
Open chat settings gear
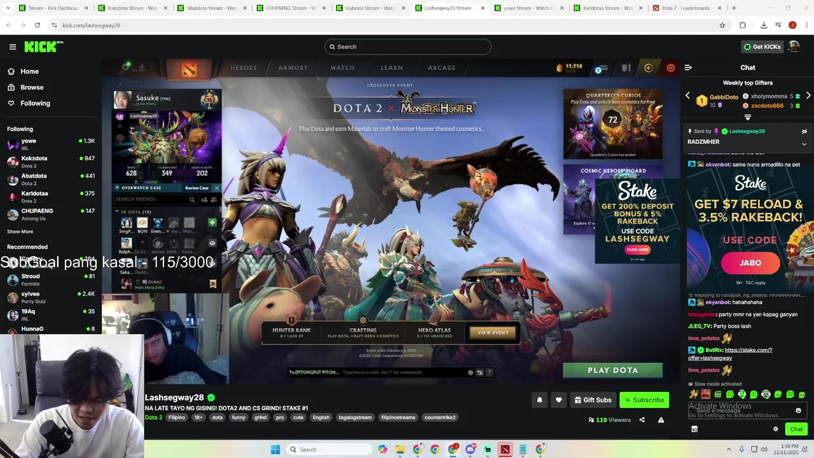click(776, 429)
